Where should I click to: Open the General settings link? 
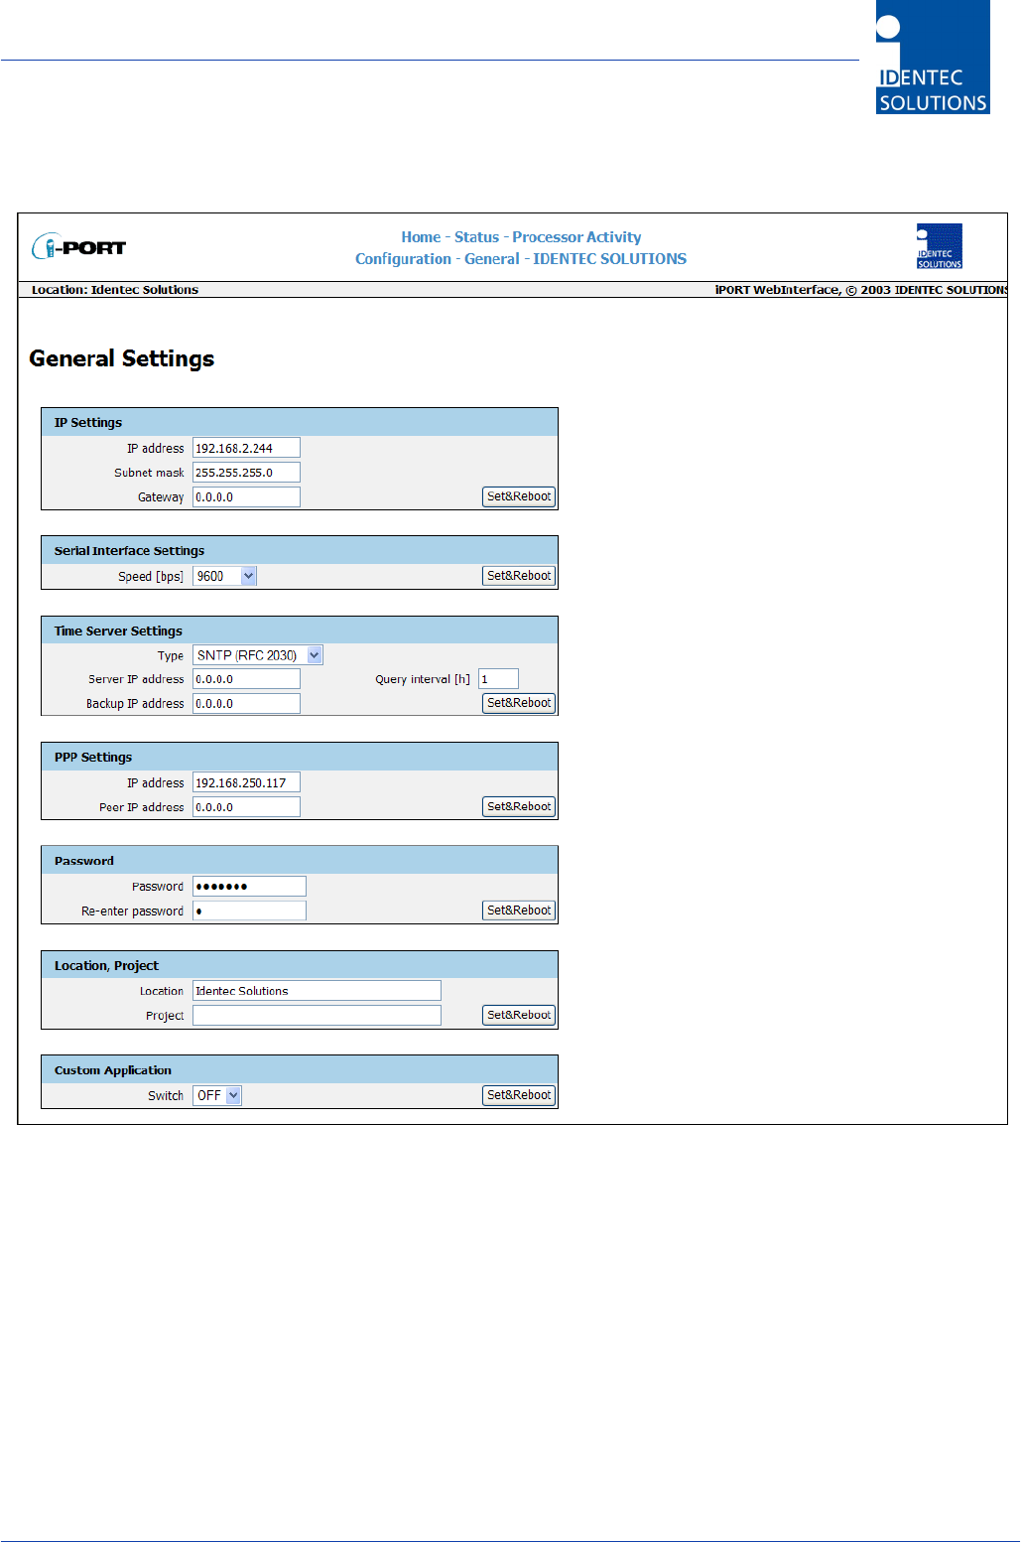[492, 259]
